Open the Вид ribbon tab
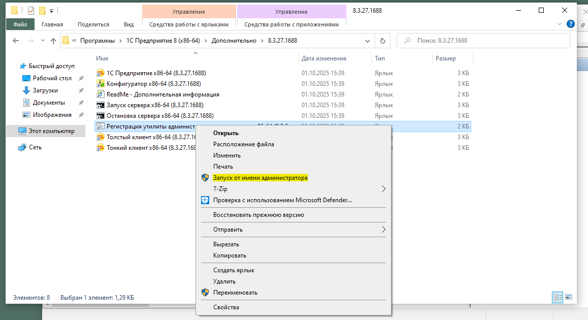The height and width of the screenshot is (320, 588). tap(128, 24)
